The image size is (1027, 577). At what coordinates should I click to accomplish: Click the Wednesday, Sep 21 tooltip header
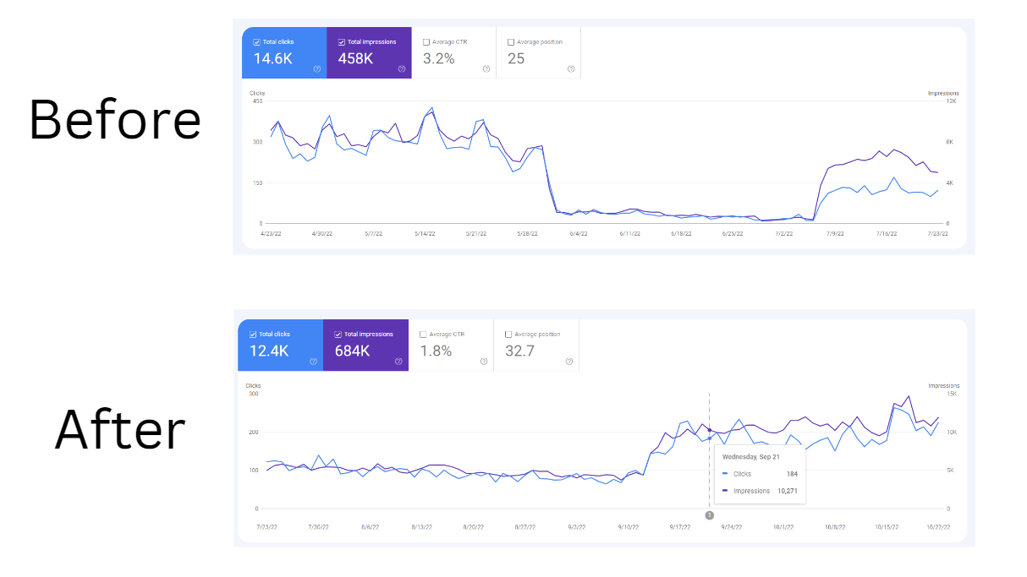750,457
